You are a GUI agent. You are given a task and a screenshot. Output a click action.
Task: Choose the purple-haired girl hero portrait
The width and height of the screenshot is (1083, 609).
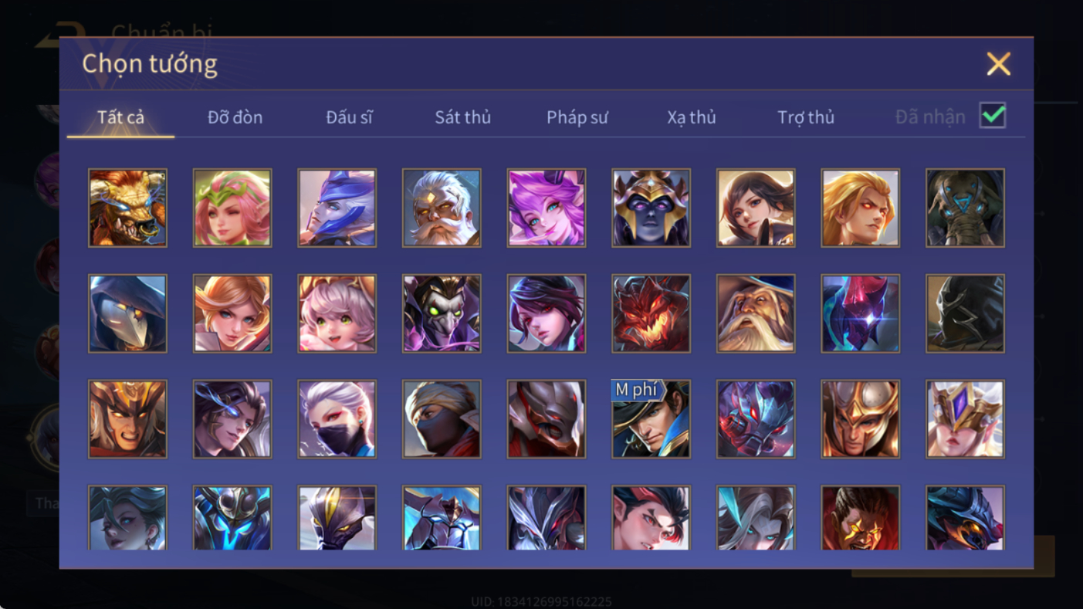click(x=547, y=208)
